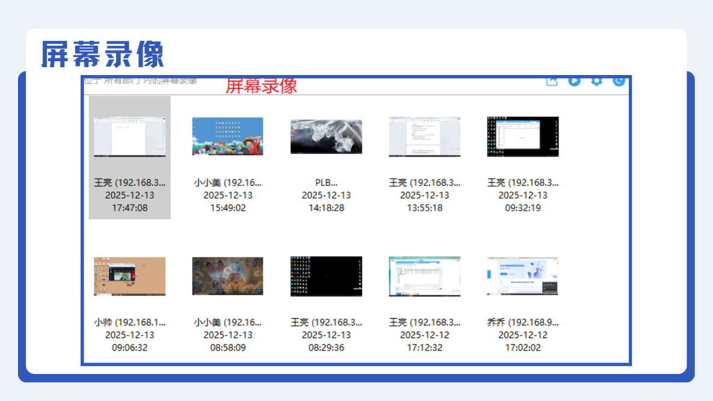Viewport: 713px width, 401px height.
Task: Click the label "小小美 (192.16..." above 08:58:09
Action: pyautogui.click(x=228, y=322)
